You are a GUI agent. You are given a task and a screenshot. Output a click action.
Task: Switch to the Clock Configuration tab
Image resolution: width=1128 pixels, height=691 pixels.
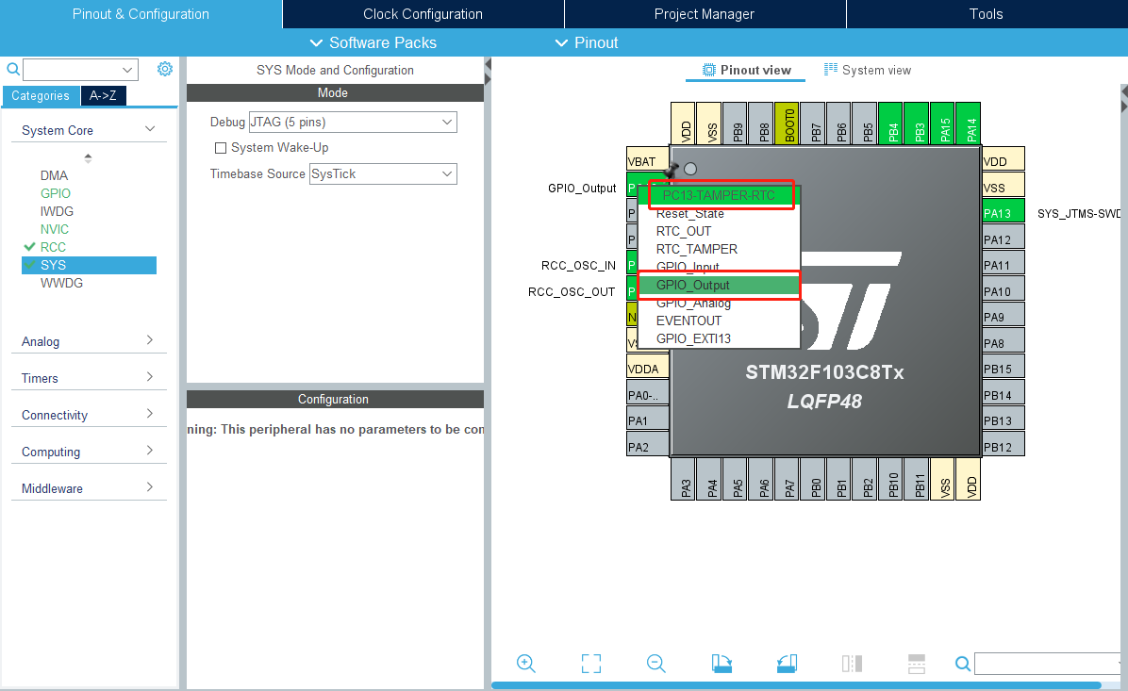[422, 14]
